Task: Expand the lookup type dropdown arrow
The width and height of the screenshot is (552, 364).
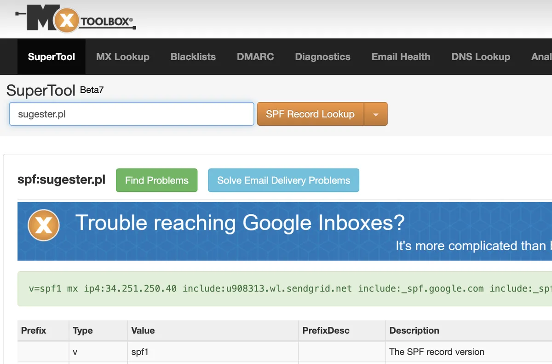Action: pyautogui.click(x=376, y=114)
